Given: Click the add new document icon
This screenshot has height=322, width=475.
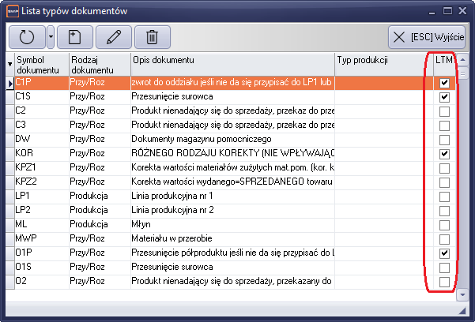Looking at the screenshot, I should pos(74,36).
